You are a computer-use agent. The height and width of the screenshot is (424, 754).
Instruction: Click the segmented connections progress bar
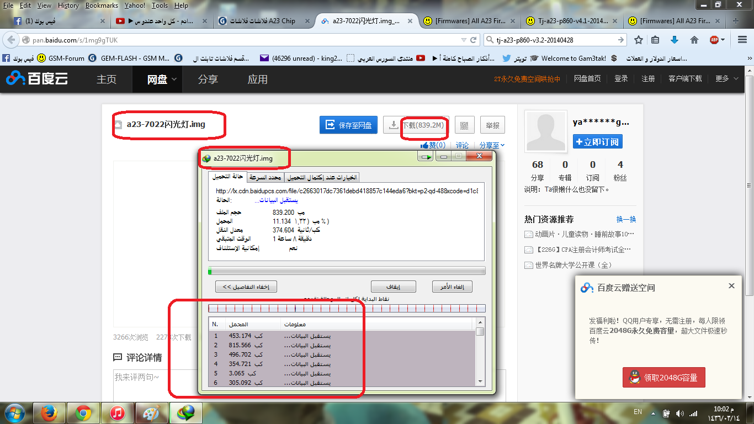pos(347,309)
